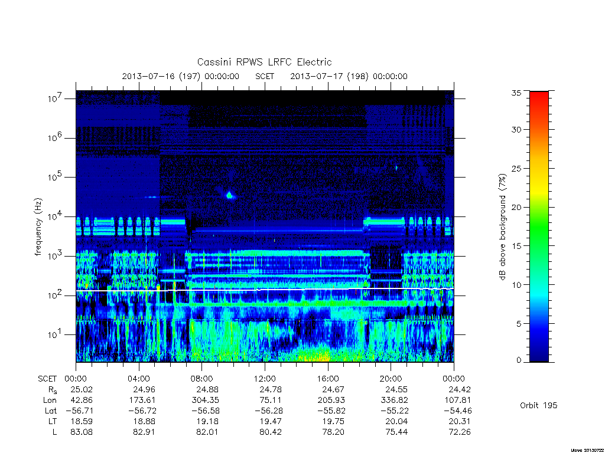Click the plot title 'Cassini RPWS LRFC Electric'
The height and width of the screenshot is (453, 605).
point(264,62)
